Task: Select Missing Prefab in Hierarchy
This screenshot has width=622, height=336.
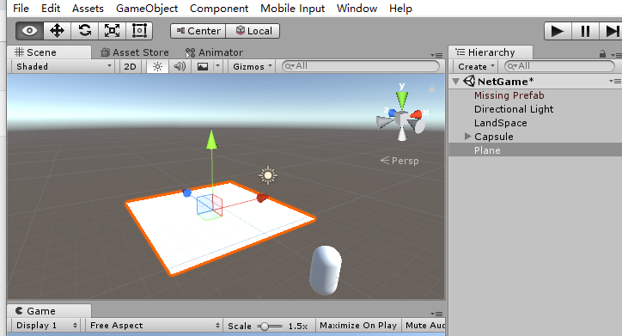Action: click(x=509, y=95)
